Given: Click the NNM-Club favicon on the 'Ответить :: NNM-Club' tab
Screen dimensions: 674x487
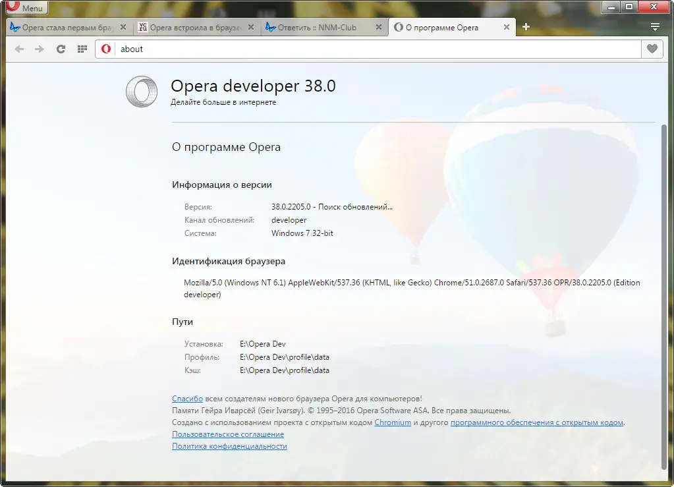Looking at the screenshot, I should coord(270,27).
